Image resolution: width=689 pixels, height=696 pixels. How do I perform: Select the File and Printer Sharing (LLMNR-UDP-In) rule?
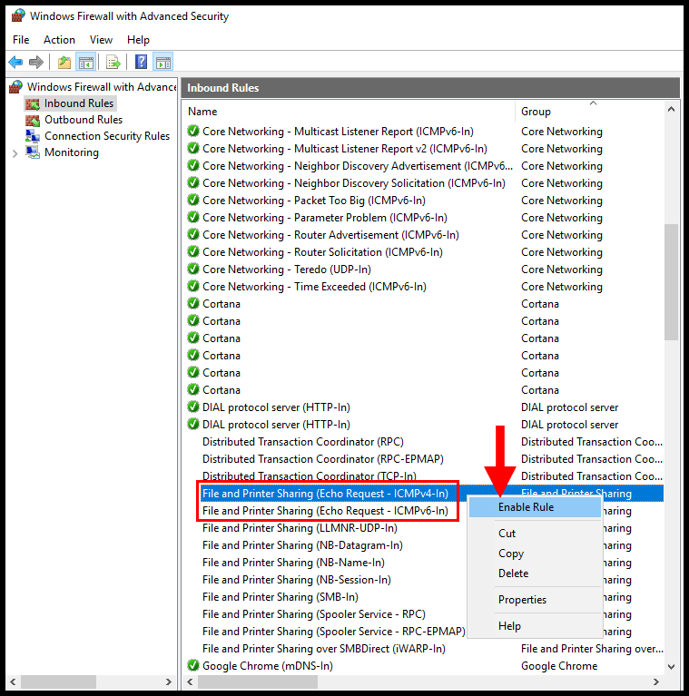[x=300, y=528]
